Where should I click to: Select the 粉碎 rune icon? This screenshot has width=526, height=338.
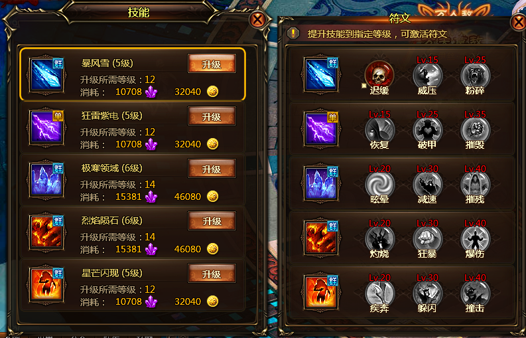(x=475, y=75)
